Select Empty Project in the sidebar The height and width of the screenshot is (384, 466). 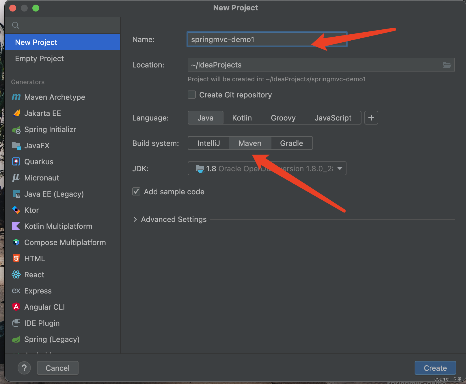coord(62,59)
